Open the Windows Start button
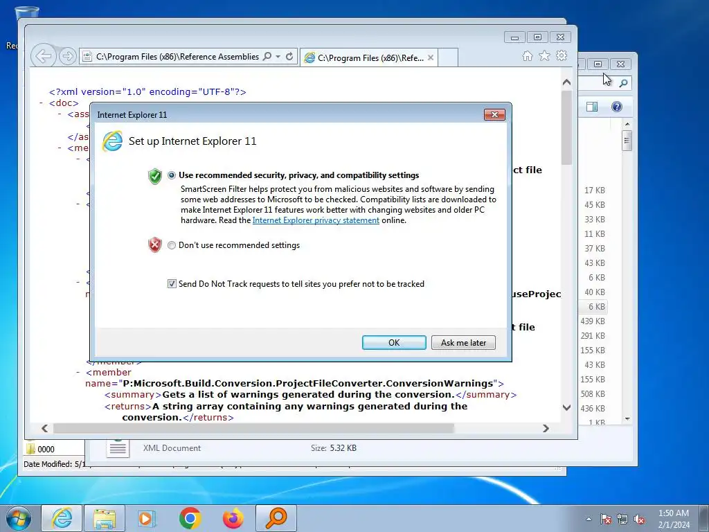 (19, 518)
